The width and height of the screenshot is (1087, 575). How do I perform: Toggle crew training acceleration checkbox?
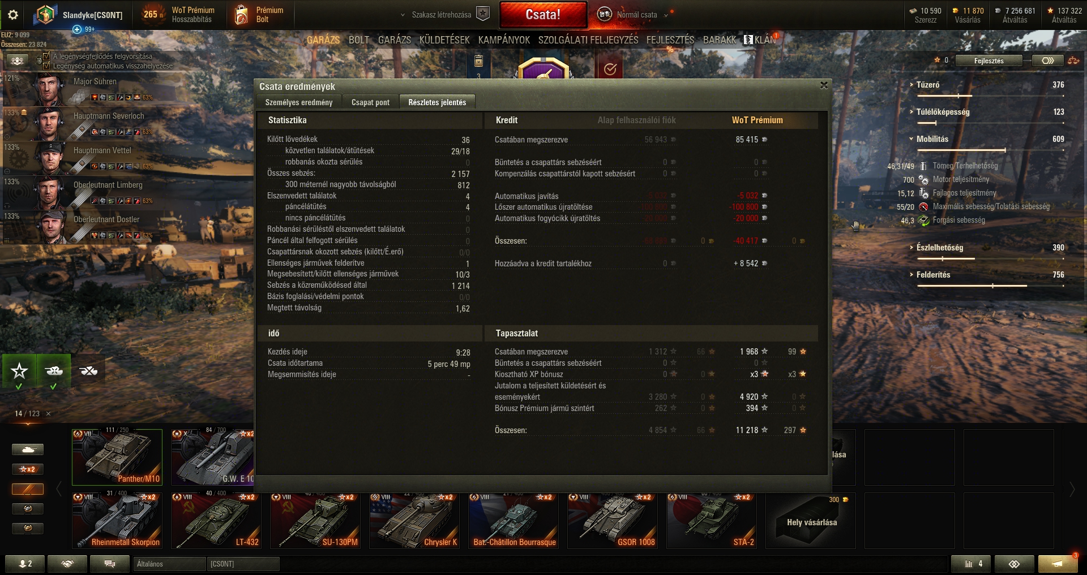[46, 57]
